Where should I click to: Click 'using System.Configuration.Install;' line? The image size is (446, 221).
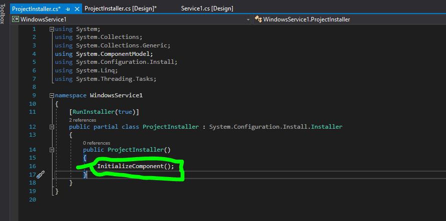(x=116, y=62)
